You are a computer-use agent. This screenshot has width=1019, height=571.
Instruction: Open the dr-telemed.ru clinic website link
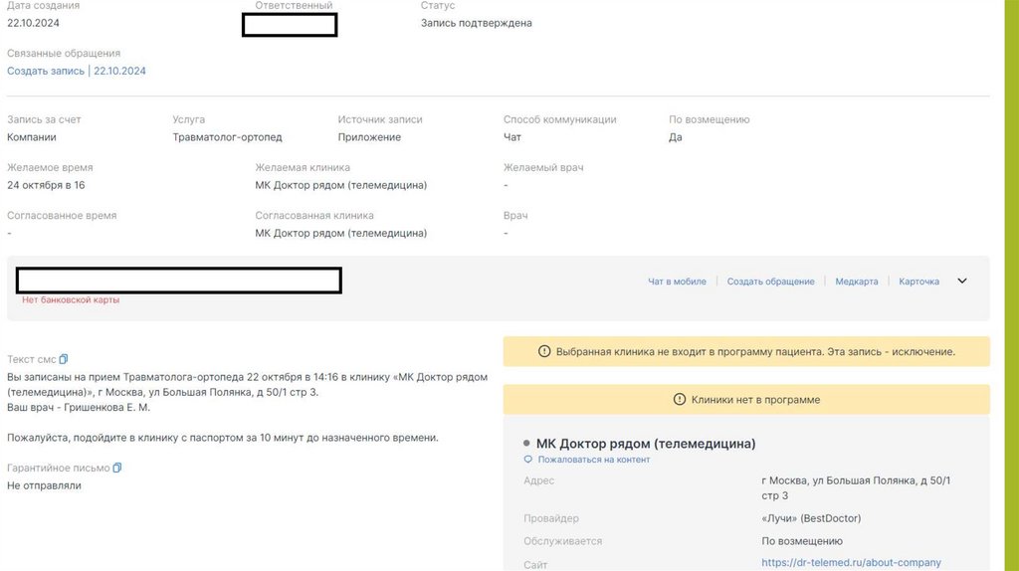point(851,562)
